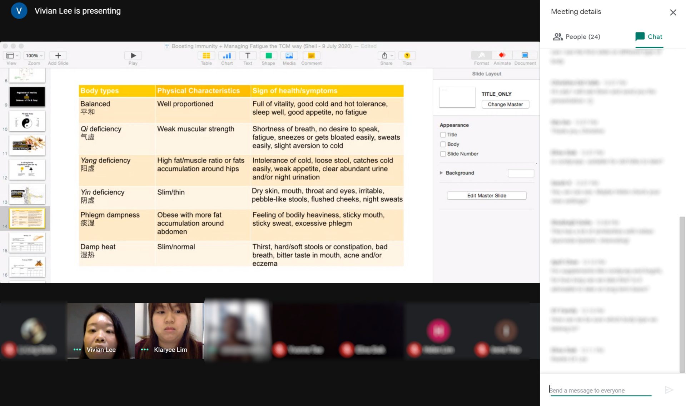
Task: Open the Shape insert menu
Action: click(x=268, y=56)
